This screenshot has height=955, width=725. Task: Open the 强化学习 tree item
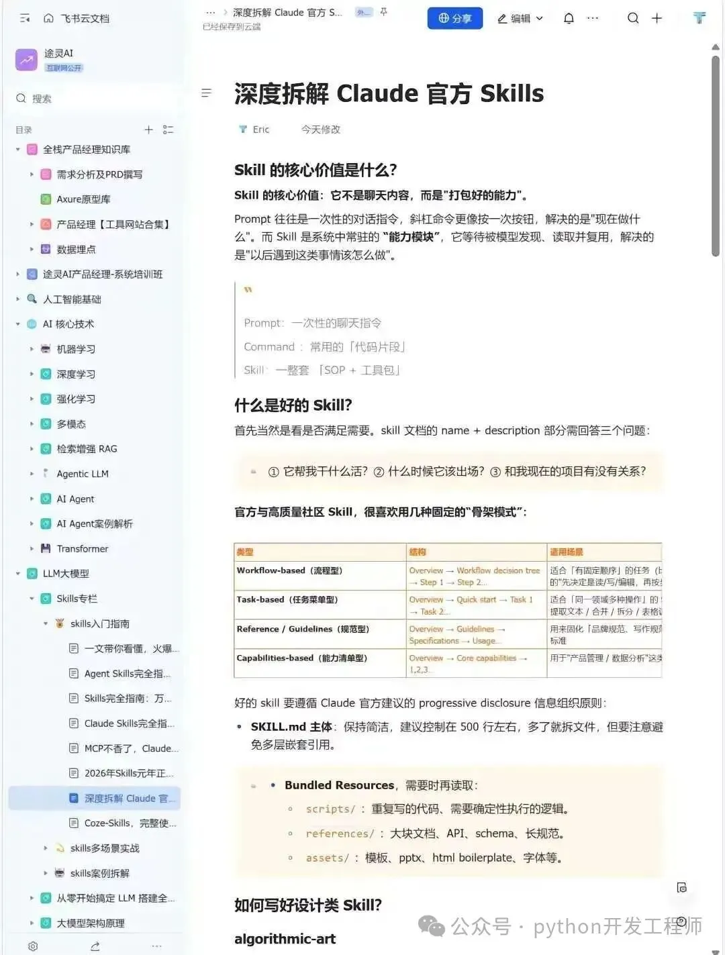[x=76, y=399]
